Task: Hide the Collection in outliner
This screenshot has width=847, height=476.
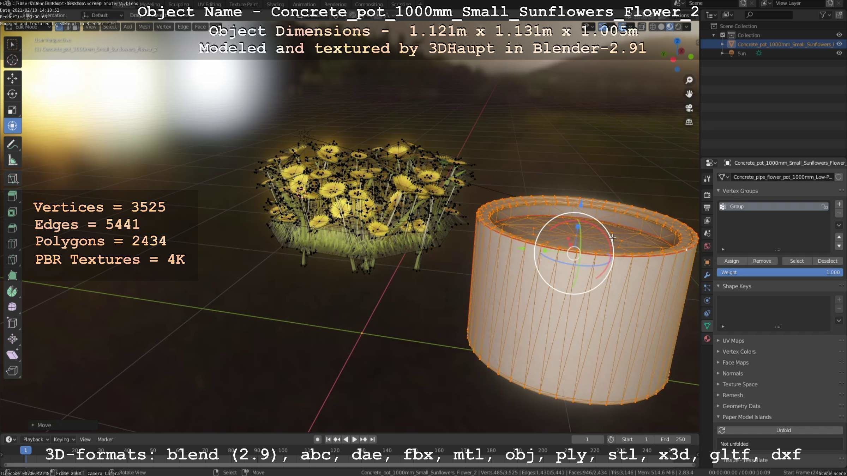Action: click(x=839, y=35)
